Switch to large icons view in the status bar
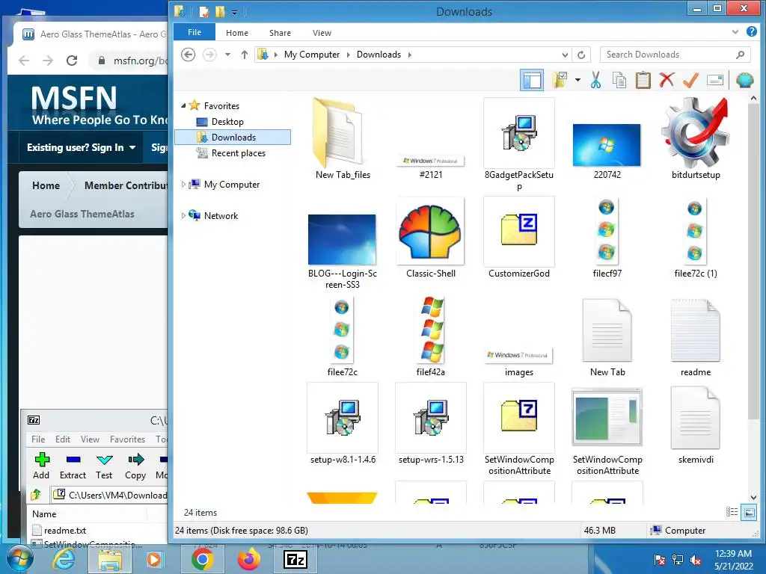The height and width of the screenshot is (574, 766). click(748, 512)
